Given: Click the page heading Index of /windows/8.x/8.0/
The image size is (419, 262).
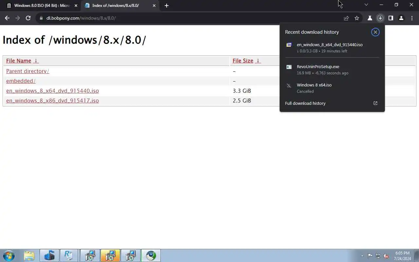Looking at the screenshot, I should (74, 40).
